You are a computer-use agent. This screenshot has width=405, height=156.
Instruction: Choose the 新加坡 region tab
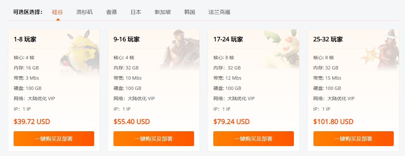click(x=163, y=12)
